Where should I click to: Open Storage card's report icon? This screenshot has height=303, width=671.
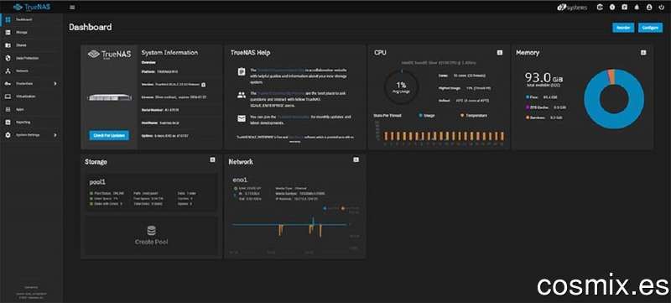coord(212,159)
